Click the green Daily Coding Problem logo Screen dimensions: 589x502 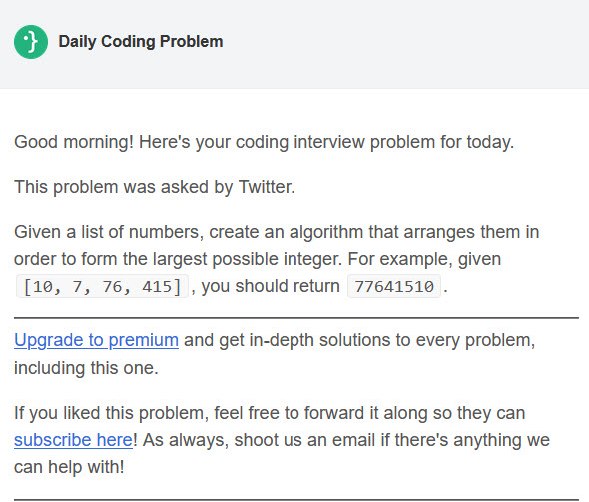click(31, 42)
